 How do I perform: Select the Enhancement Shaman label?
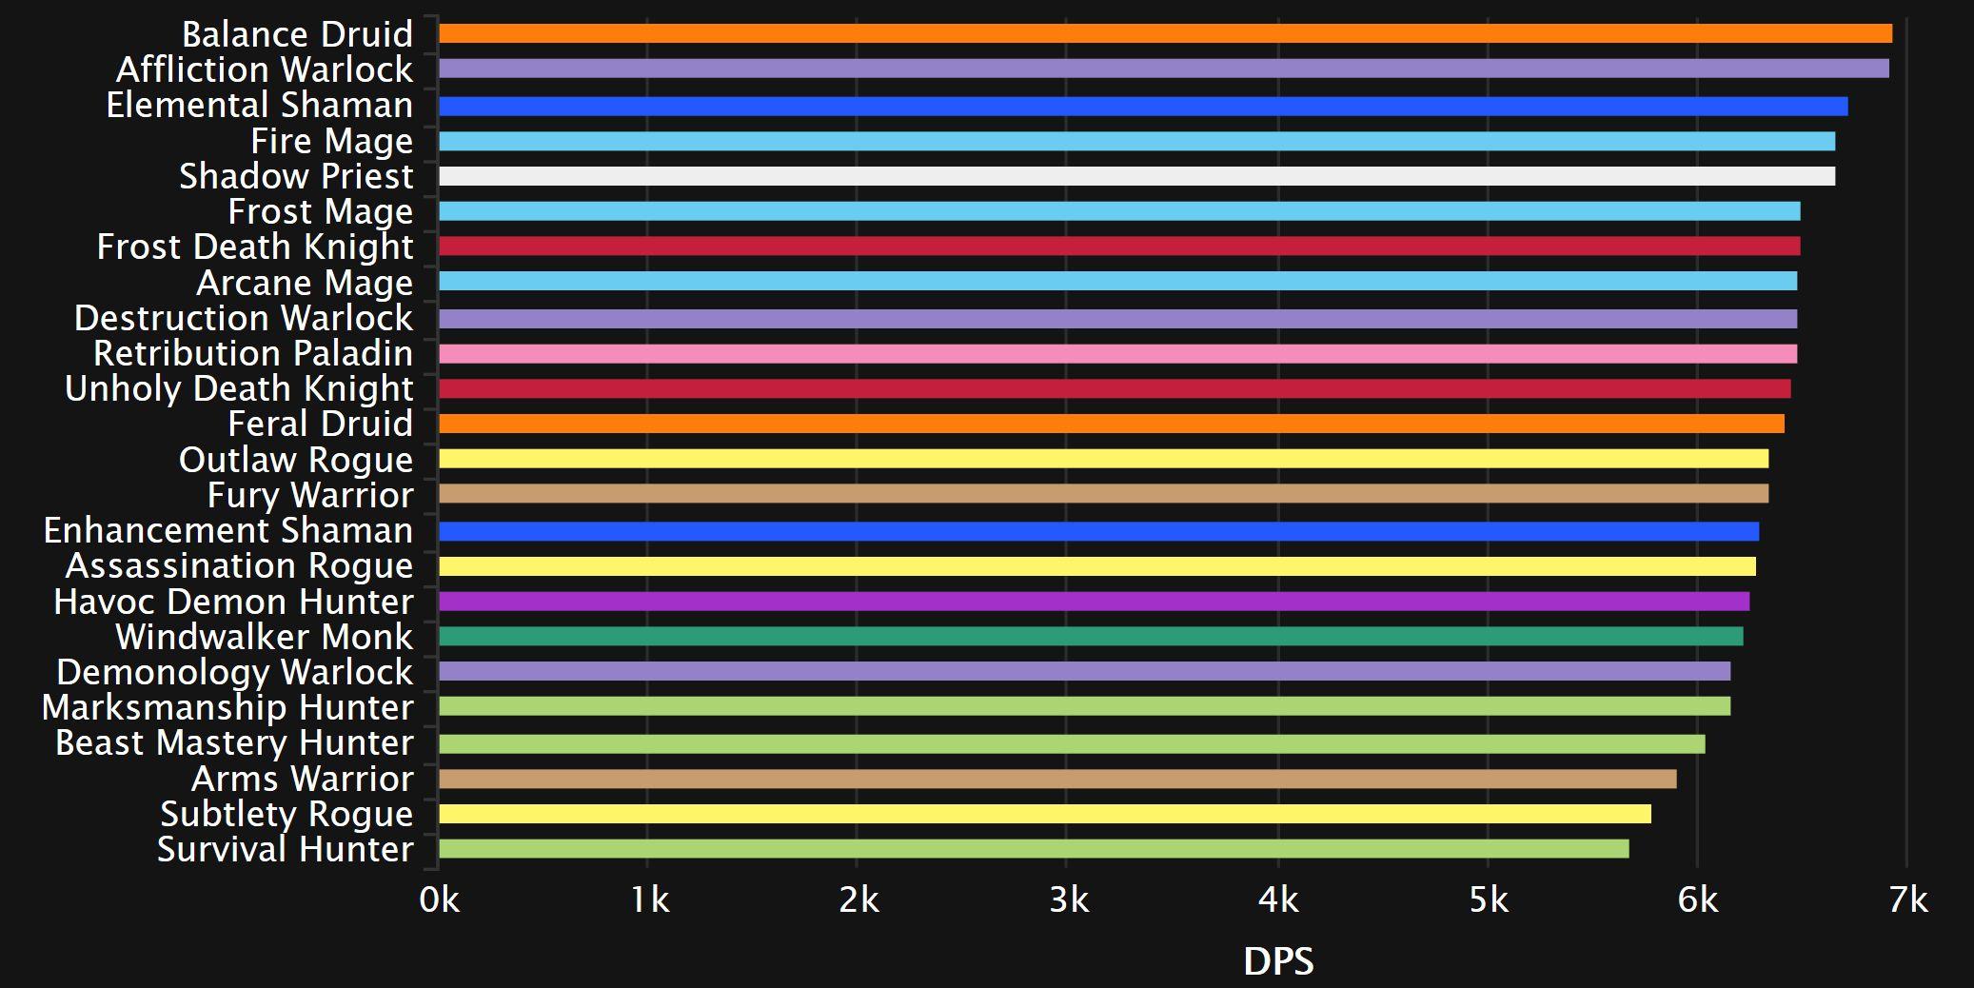[x=228, y=530]
